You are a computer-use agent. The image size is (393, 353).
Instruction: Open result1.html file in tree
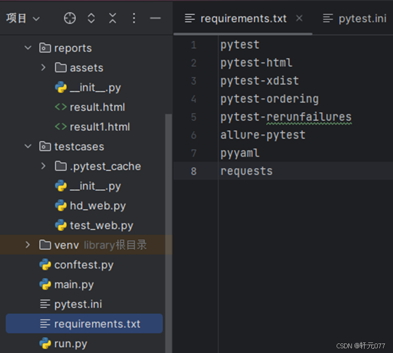click(100, 127)
